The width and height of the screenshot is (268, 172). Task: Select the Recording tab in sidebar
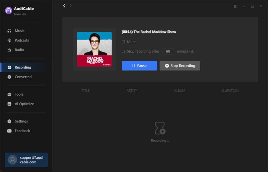point(26,67)
